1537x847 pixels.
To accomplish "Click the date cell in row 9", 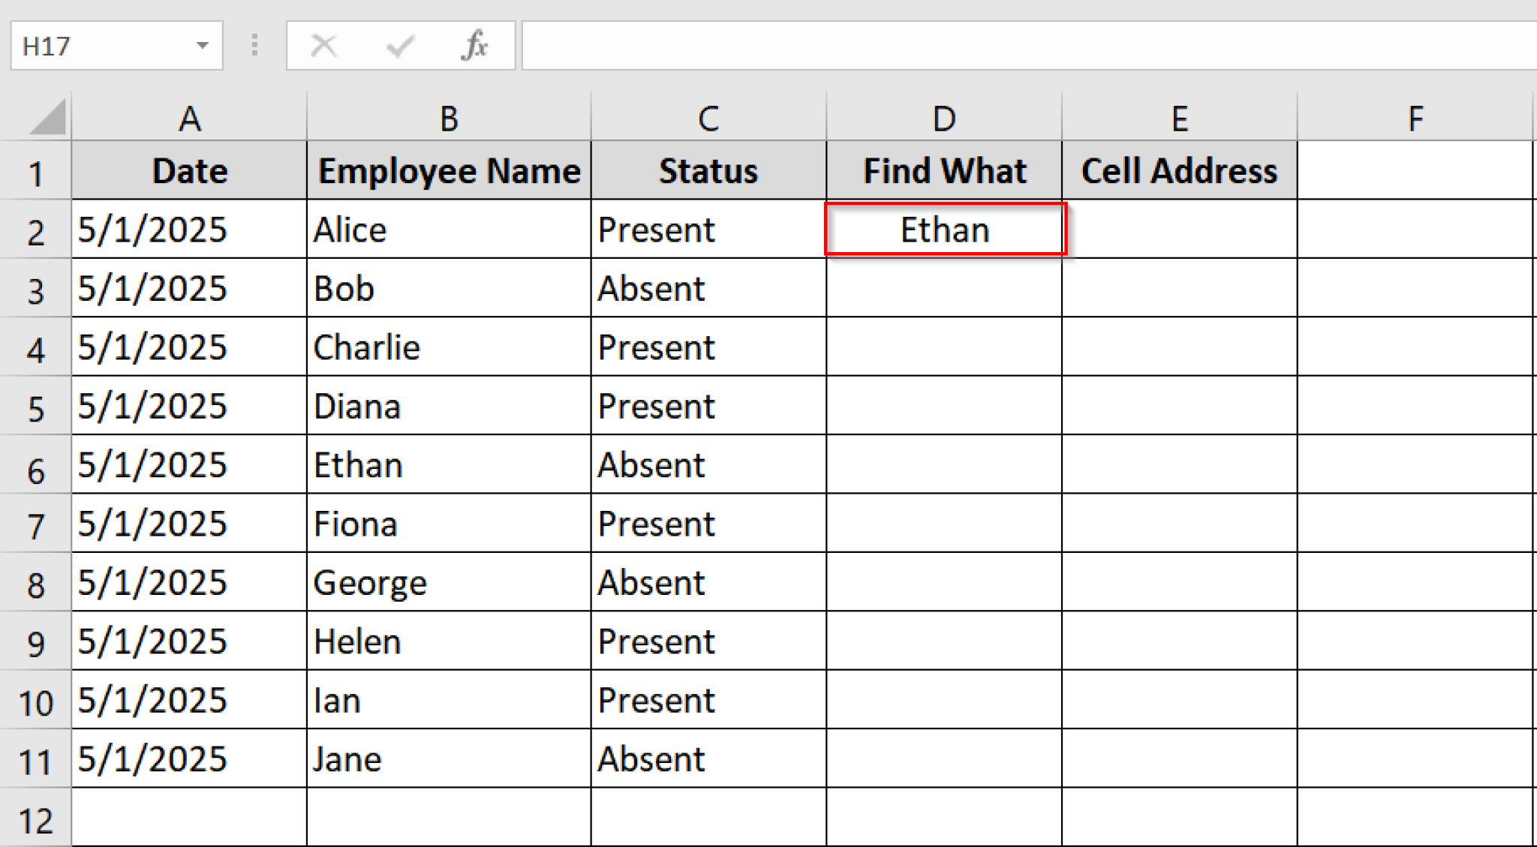I will [x=189, y=641].
